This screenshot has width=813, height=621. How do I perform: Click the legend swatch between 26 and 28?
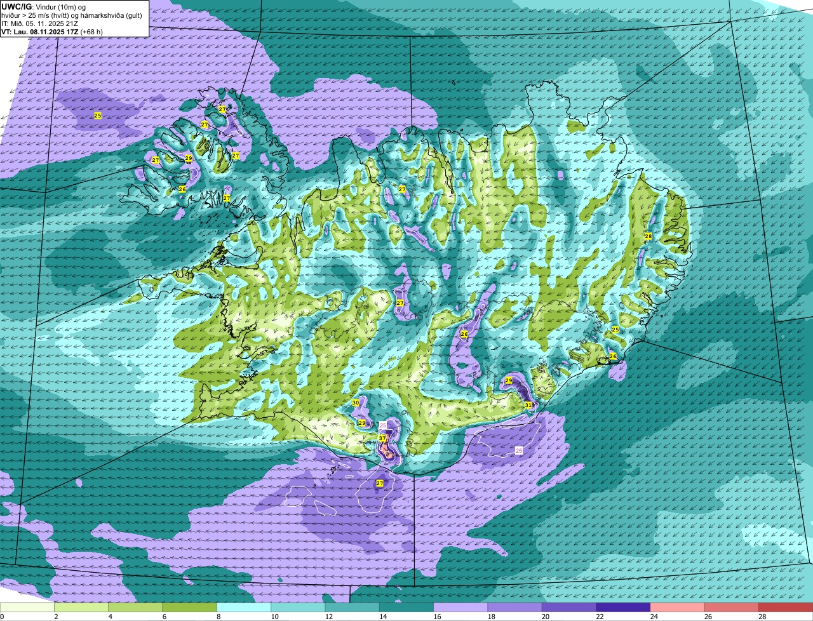pyautogui.click(x=732, y=608)
